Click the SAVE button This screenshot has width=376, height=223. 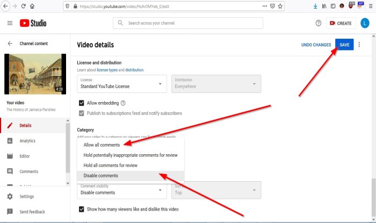tap(344, 45)
